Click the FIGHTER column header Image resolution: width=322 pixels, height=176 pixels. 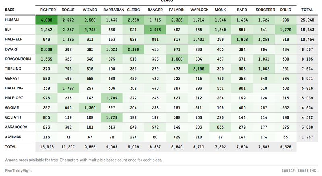tap(48, 10)
